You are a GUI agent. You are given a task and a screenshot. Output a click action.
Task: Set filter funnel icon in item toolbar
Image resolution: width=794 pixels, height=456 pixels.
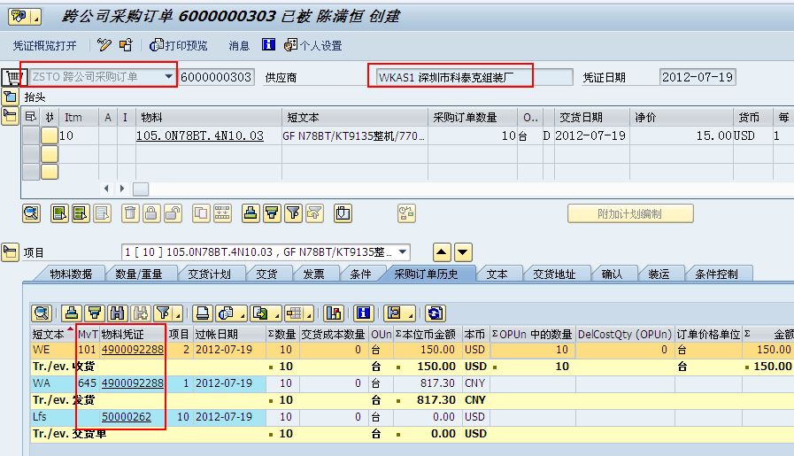coord(293,213)
